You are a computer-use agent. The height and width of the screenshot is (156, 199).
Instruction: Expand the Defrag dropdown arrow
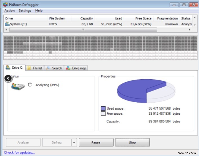click(74, 142)
